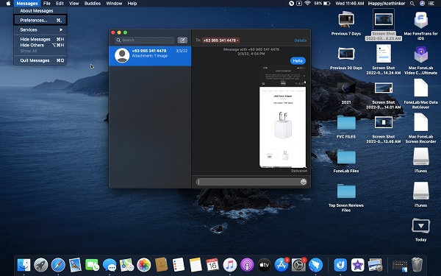
Task: Click the battery status indicator
Action: (x=326, y=4)
